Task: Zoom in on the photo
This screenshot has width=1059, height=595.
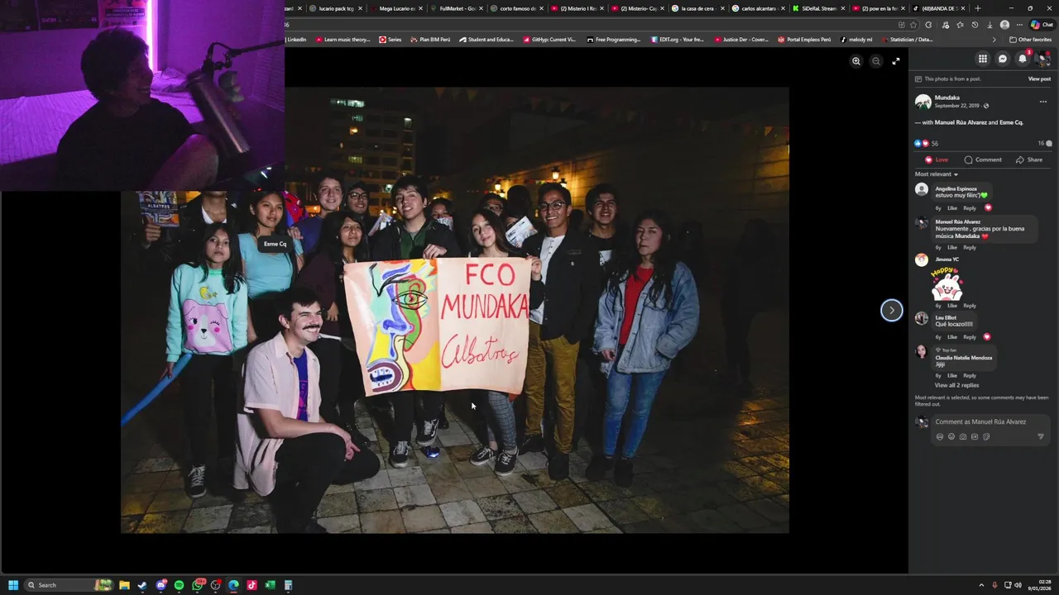Action: (856, 61)
